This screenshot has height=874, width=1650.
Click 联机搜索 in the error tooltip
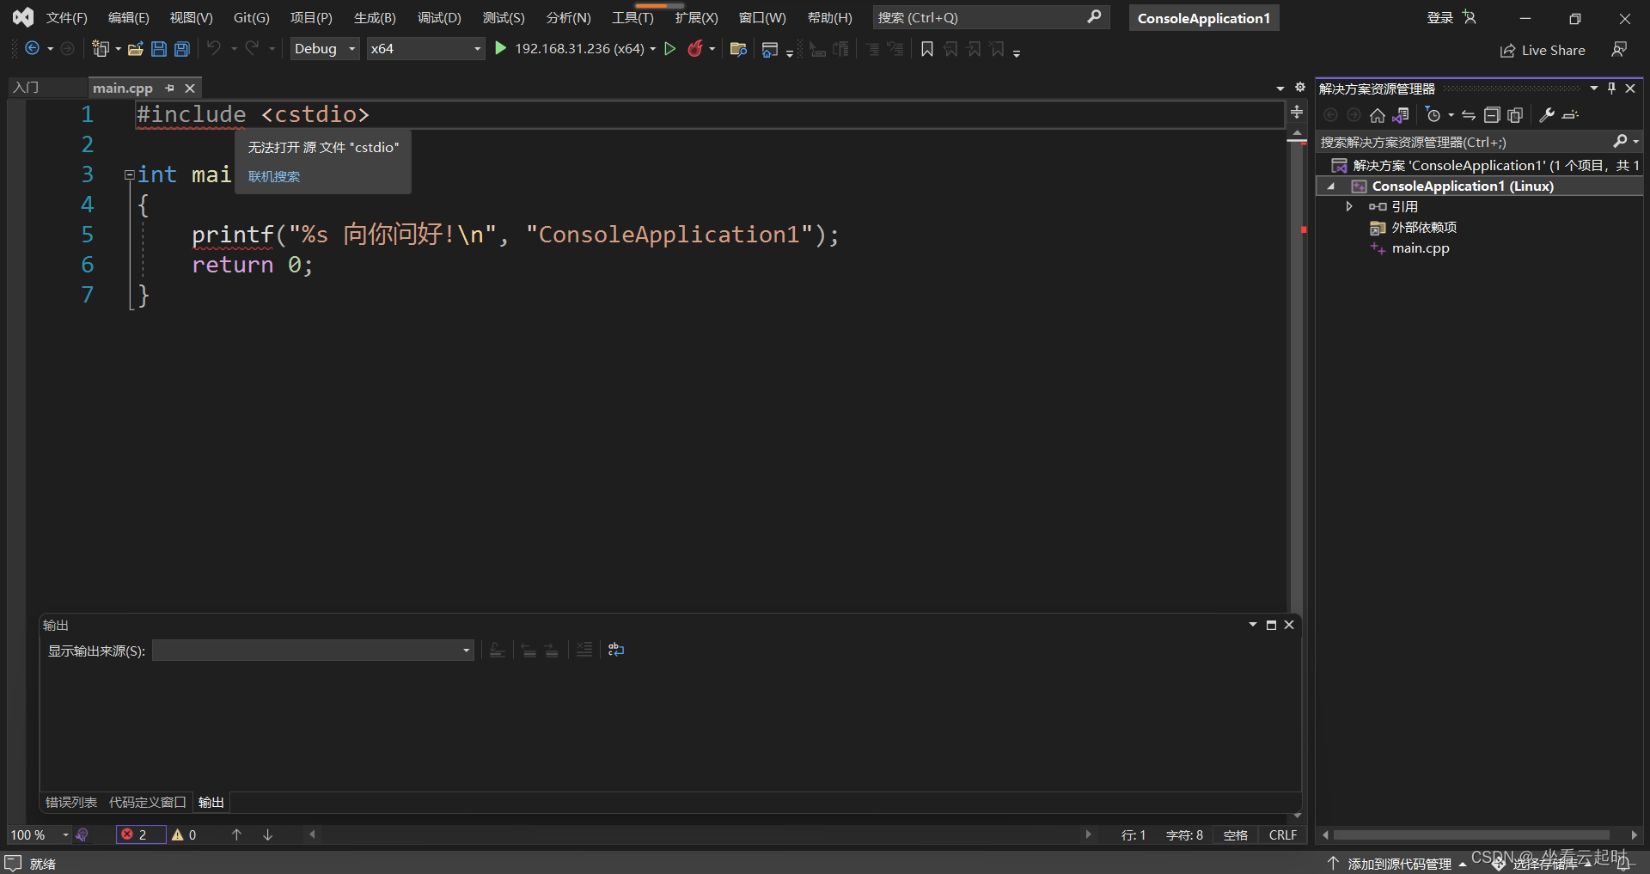(273, 177)
